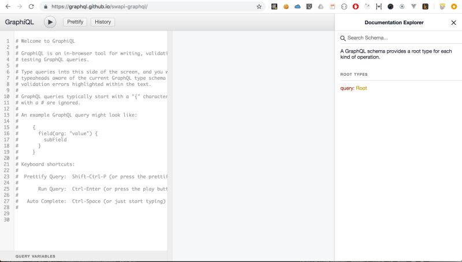This screenshot has height=262, width=462.
Task: Close the Documentation Explorer
Action: click(x=453, y=23)
